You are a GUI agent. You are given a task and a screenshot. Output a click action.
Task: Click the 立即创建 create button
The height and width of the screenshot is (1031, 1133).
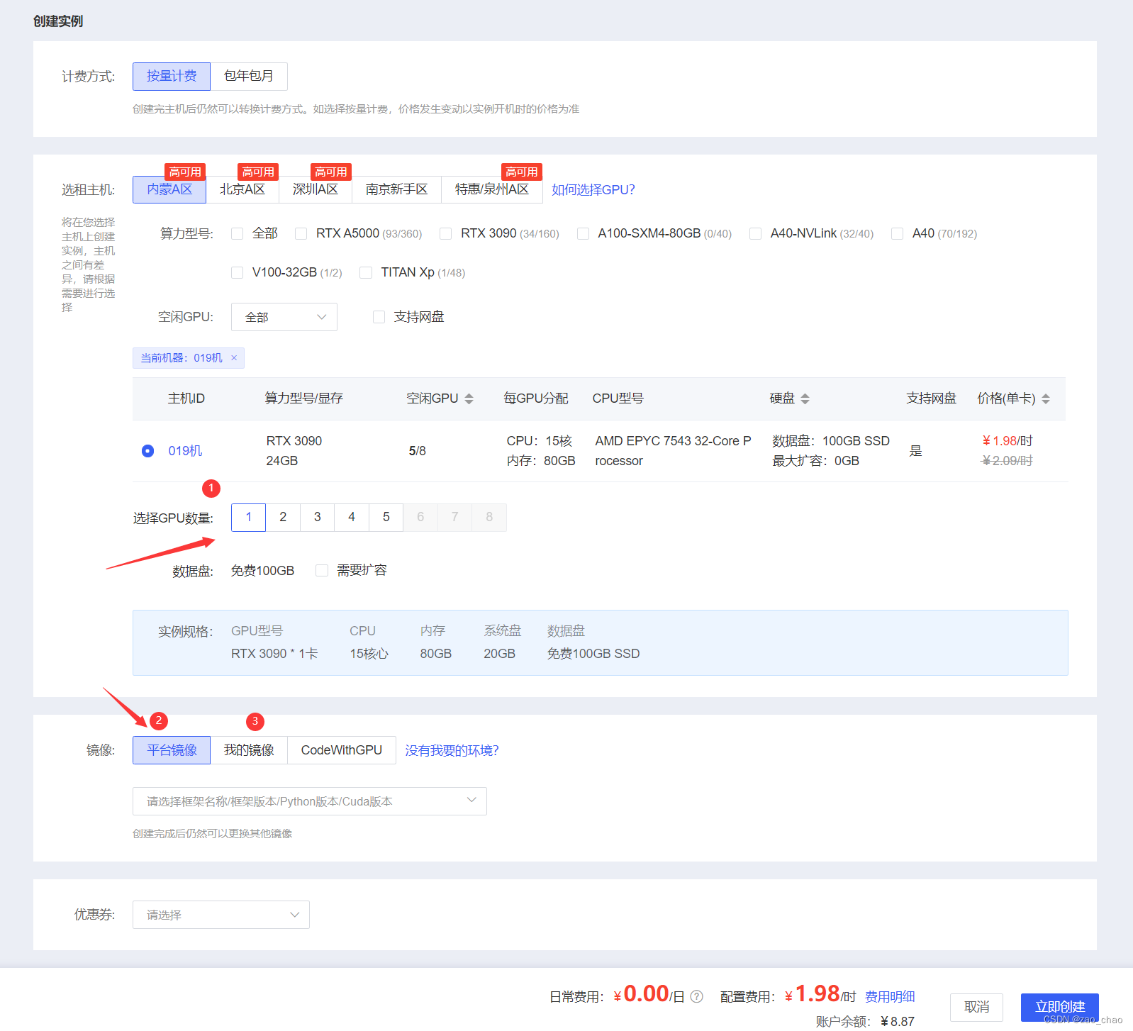tap(1060, 1008)
